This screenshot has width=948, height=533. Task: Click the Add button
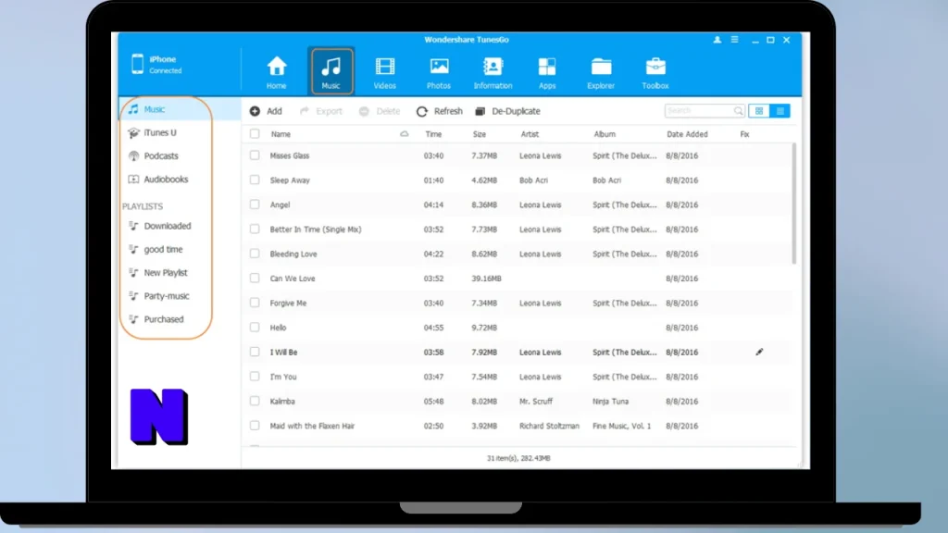tap(266, 111)
